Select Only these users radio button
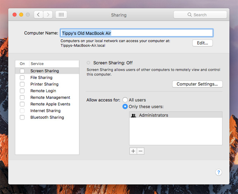The height and width of the screenshot is (194, 238). tap(125, 107)
